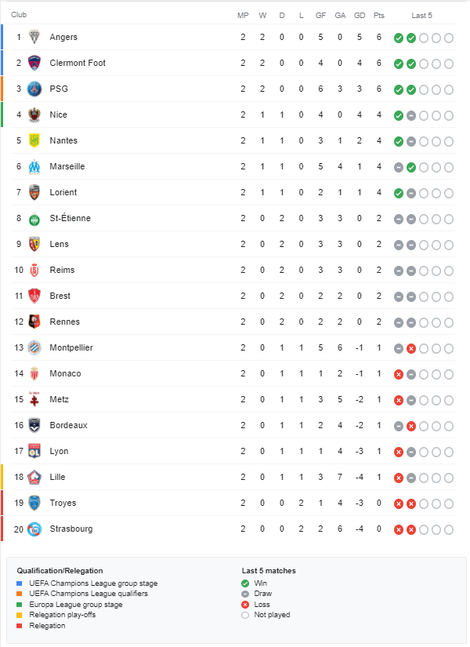The height and width of the screenshot is (647, 470).
Task: Click Troyes' first red loss indicator
Action: click(x=399, y=503)
